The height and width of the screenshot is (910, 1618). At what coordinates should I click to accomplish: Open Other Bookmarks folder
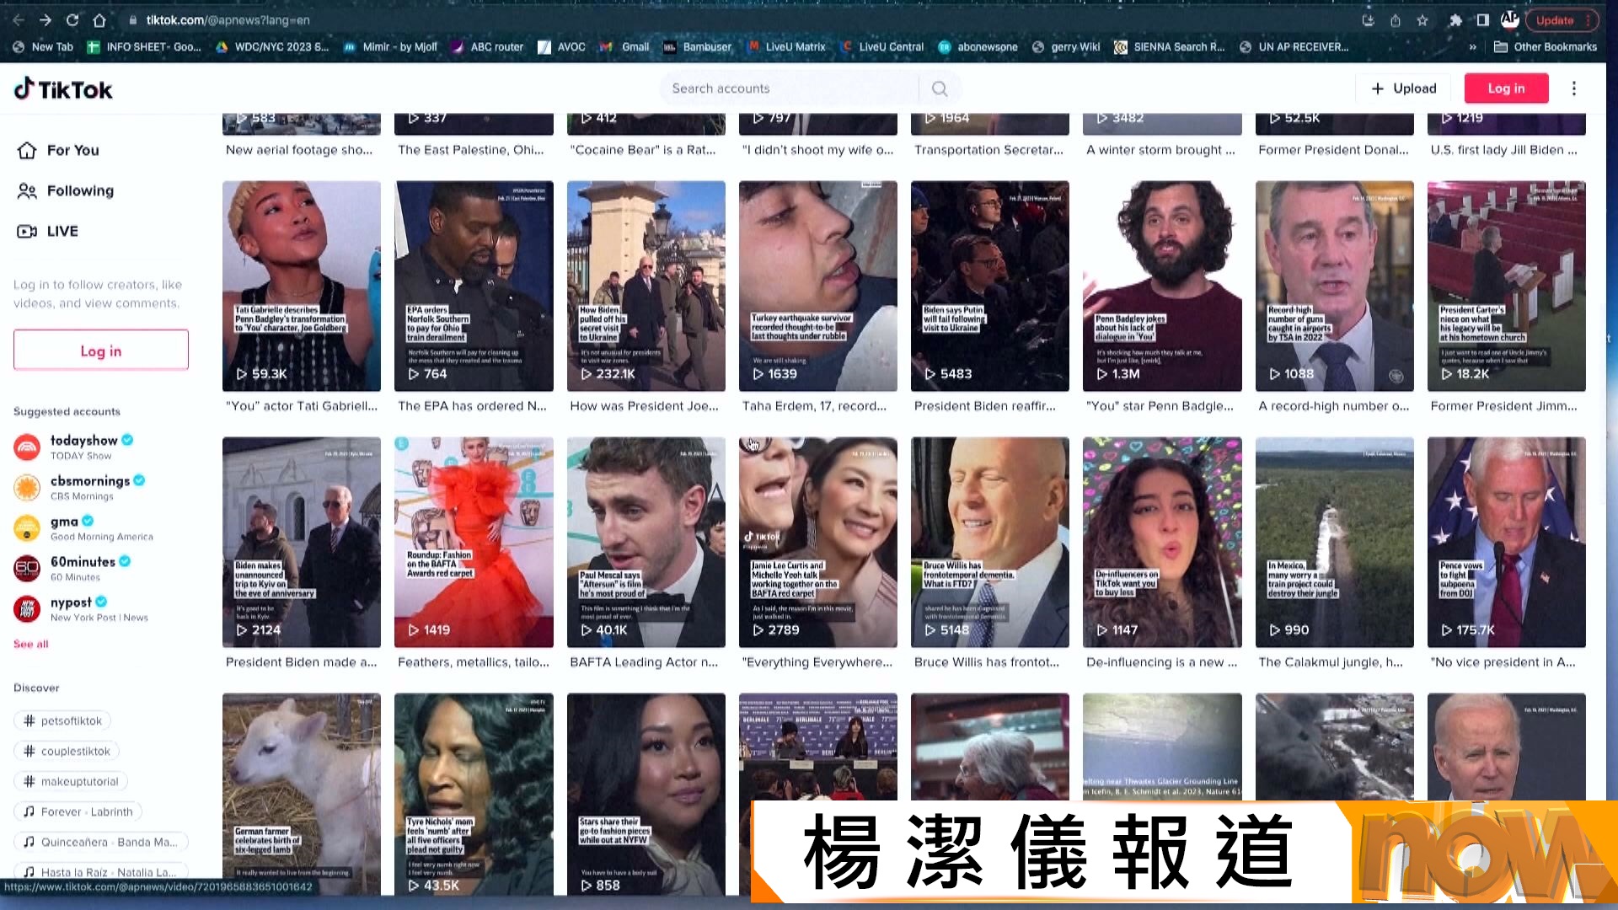pyautogui.click(x=1546, y=47)
